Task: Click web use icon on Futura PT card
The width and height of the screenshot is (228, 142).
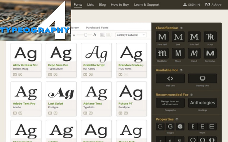Action: click(x=121, y=113)
